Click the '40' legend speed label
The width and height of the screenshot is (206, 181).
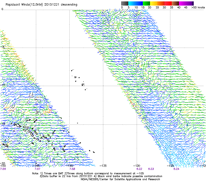pyautogui.click(x=179, y=8)
